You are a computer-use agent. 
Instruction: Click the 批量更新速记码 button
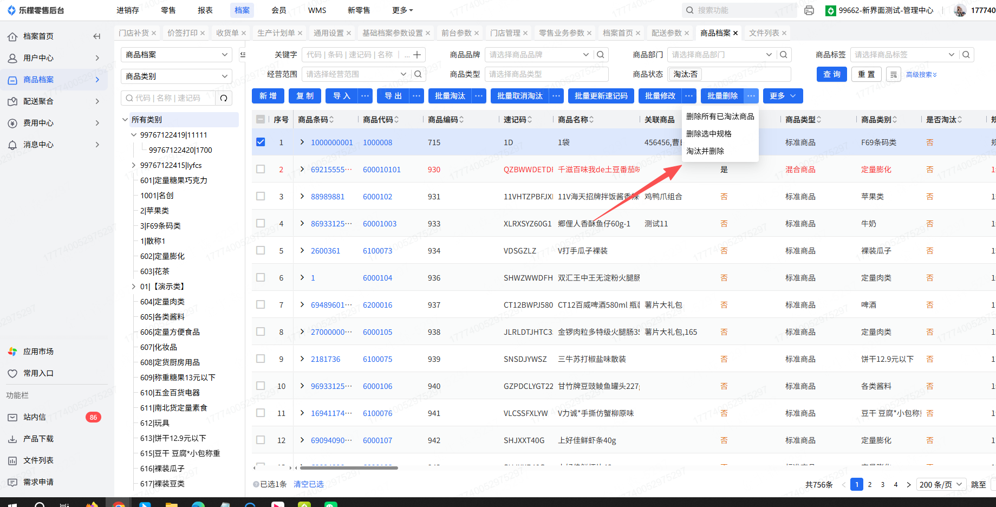point(601,96)
